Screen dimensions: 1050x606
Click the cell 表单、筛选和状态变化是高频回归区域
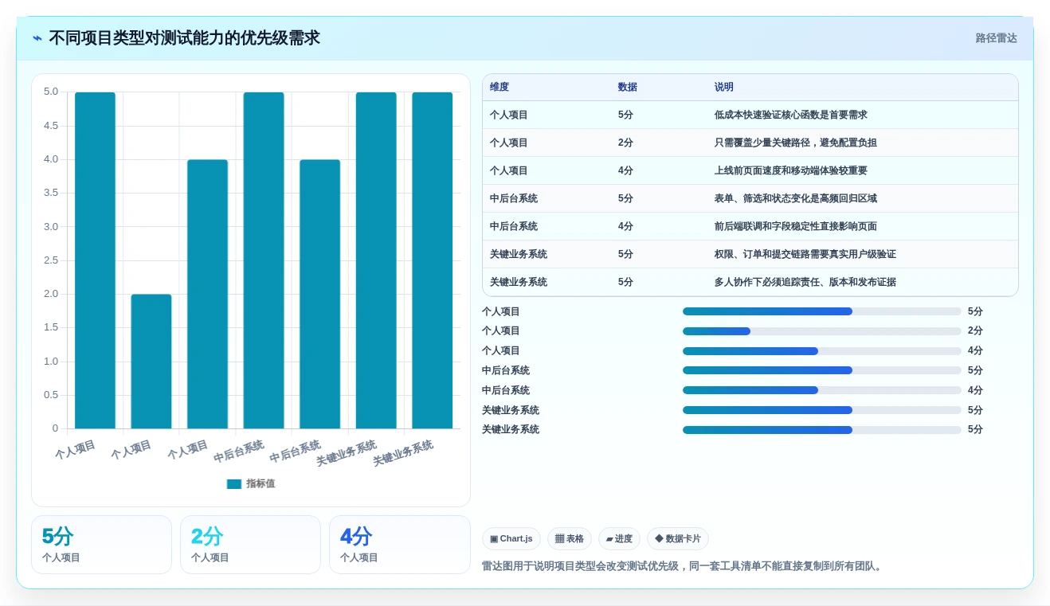796,198
